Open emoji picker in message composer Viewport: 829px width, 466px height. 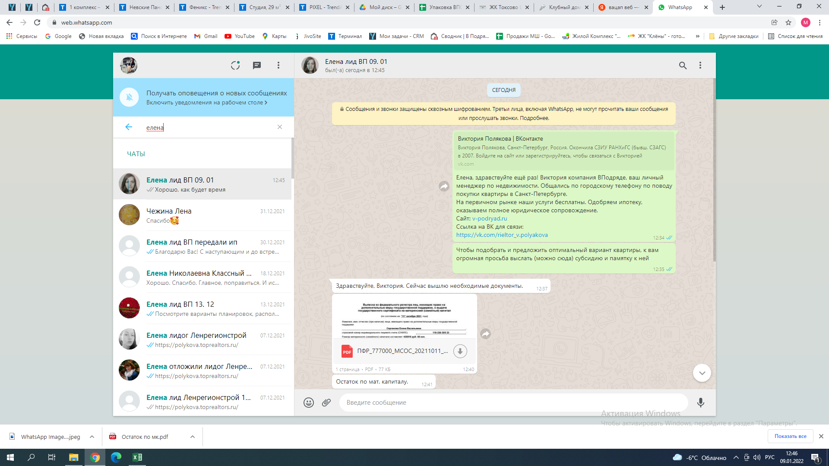pos(309,403)
